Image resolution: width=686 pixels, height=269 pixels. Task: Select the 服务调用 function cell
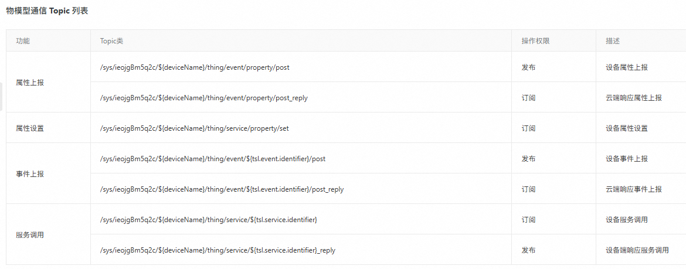(30, 235)
